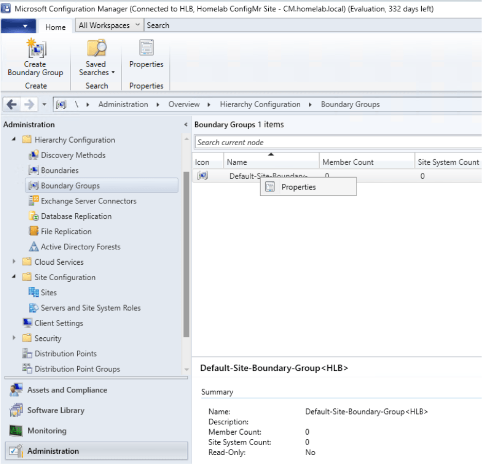
Task: Expand the Cloud Services folder
Action: pos(14,262)
